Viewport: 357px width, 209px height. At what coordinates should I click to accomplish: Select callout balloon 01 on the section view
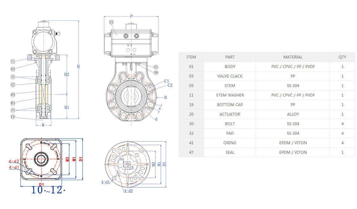[x=13, y=69]
